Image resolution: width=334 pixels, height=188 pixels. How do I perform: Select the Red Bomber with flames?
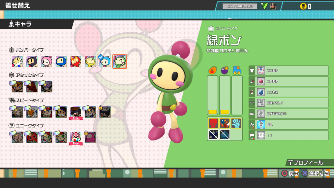tap(76, 61)
